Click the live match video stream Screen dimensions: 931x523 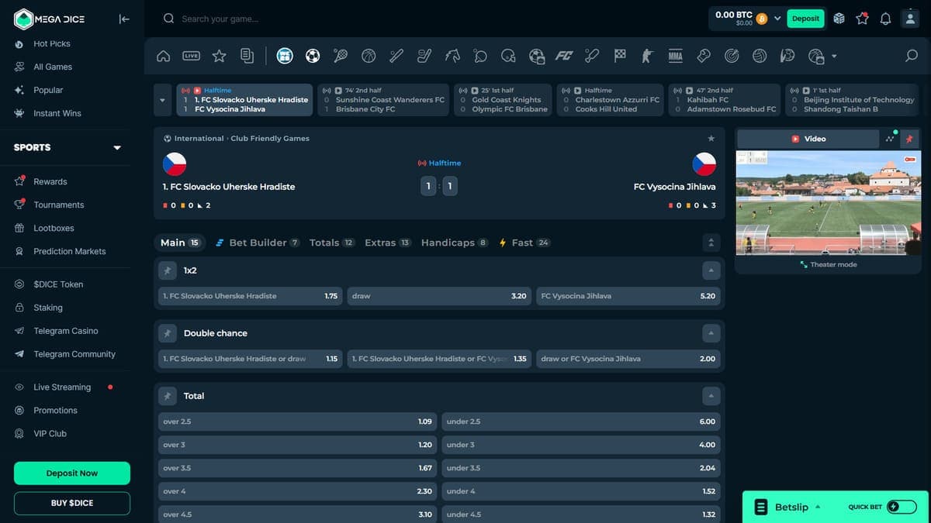tap(829, 203)
